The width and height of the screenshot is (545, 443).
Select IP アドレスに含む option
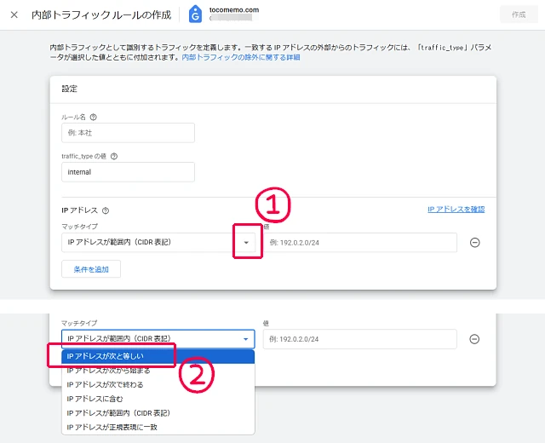[x=158, y=399]
